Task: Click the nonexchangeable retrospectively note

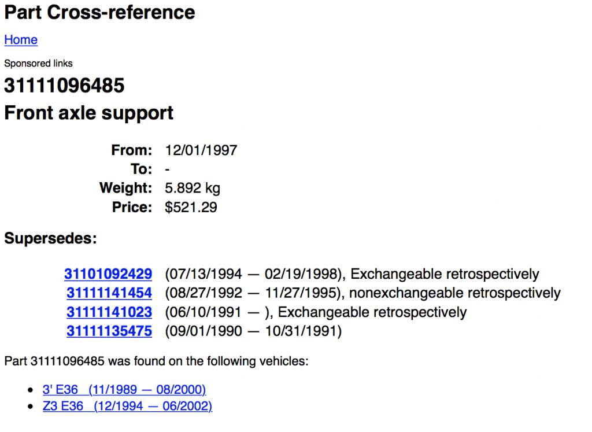Action: [454, 293]
